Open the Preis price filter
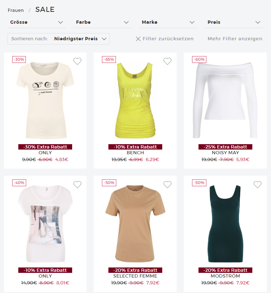271x293 pixels. [x=234, y=22]
